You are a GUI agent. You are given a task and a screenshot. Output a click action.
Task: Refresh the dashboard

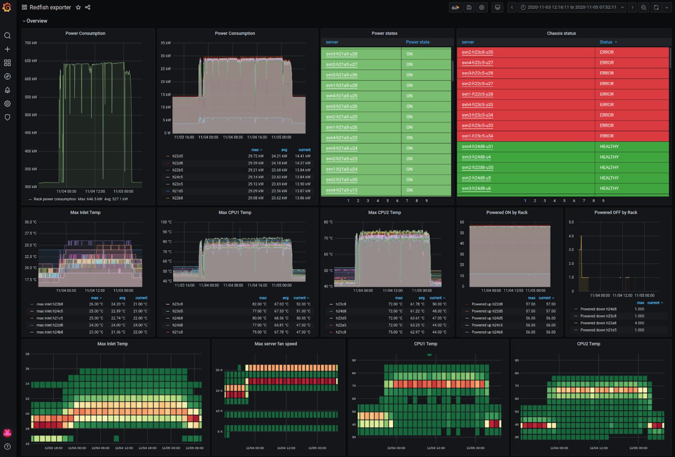coord(656,7)
